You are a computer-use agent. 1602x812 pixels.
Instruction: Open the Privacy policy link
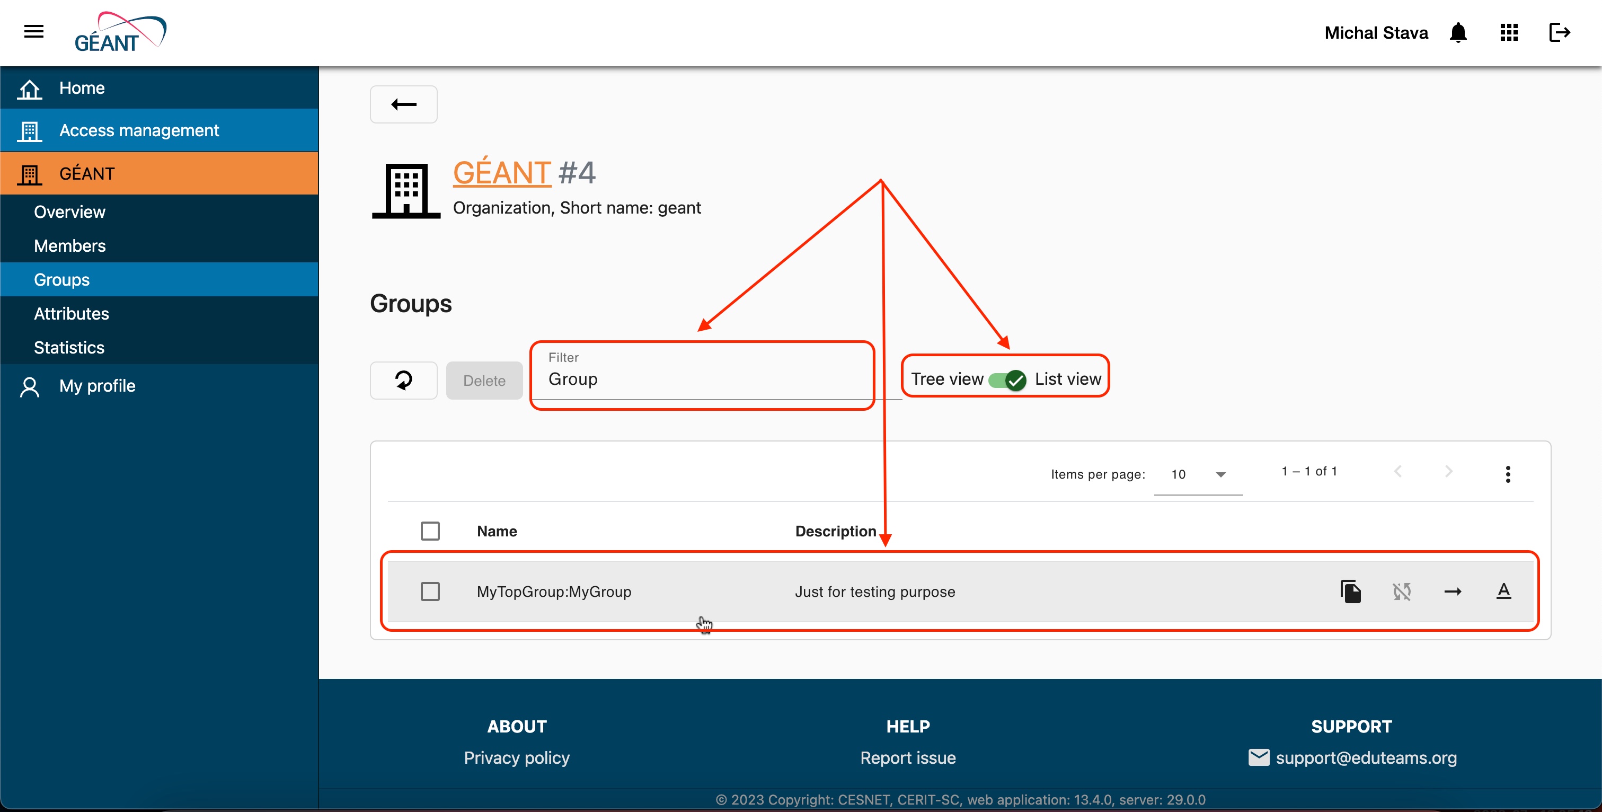coord(516,757)
